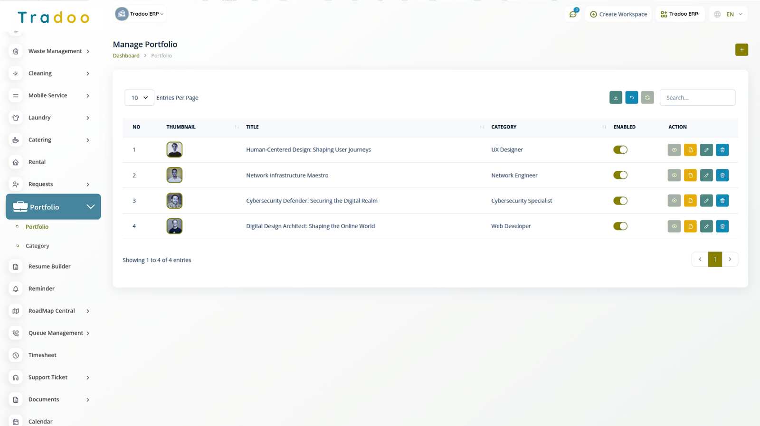Turn off the Cybersecurity Defender enabled switch
This screenshot has height=426, width=760.
(620, 201)
